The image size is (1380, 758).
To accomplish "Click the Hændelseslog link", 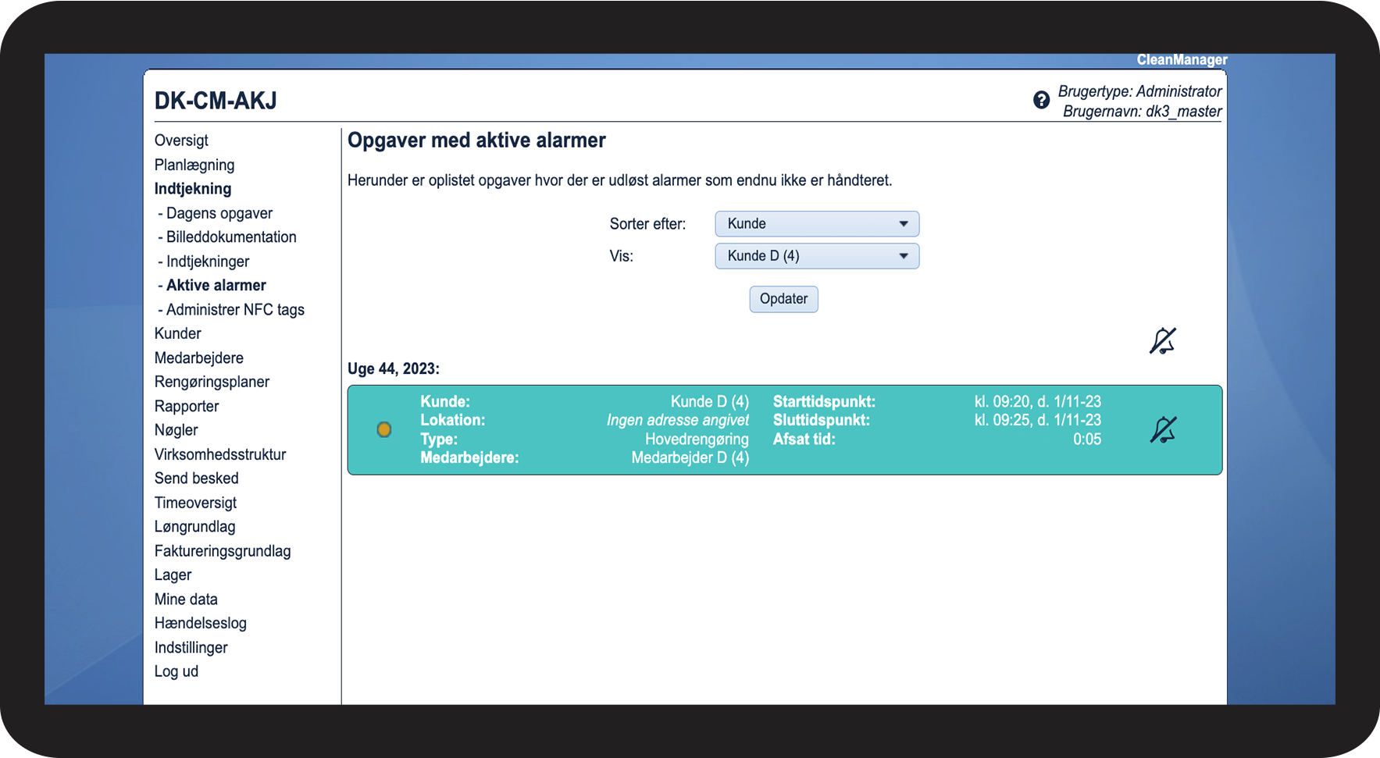I will [201, 623].
